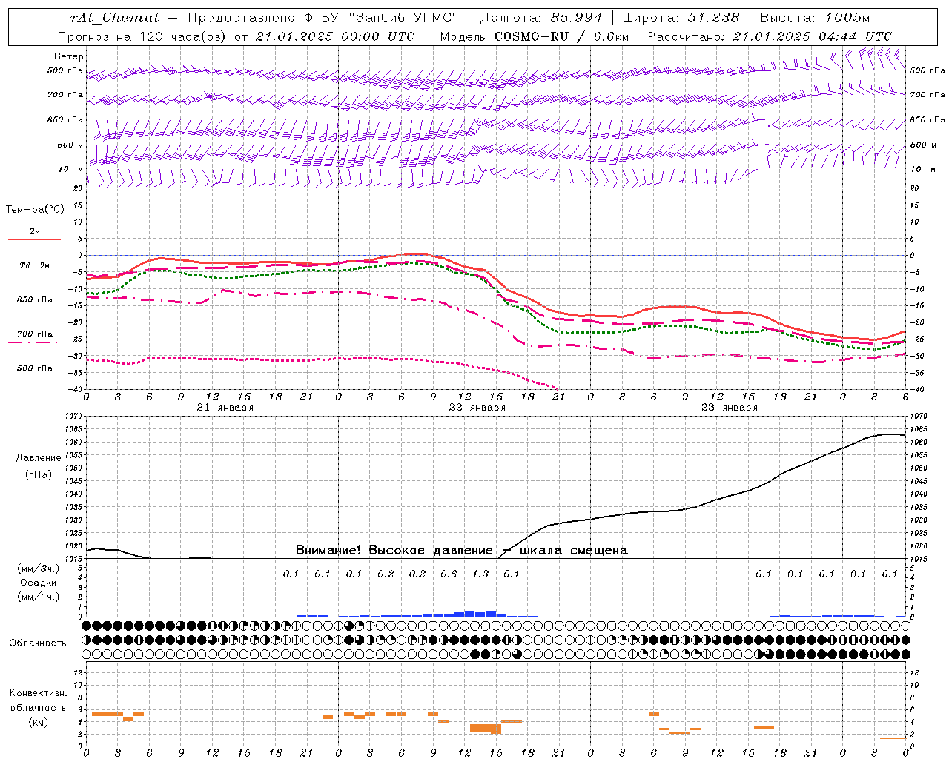Click the 22 января date label
This screenshot has height=759, width=949.
[477, 408]
